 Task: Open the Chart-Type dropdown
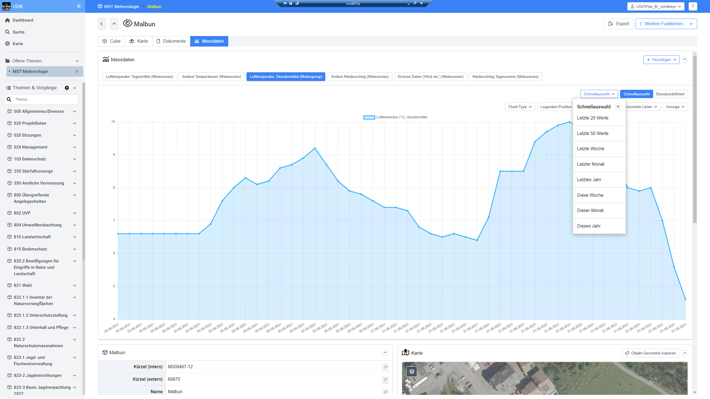[x=520, y=107]
